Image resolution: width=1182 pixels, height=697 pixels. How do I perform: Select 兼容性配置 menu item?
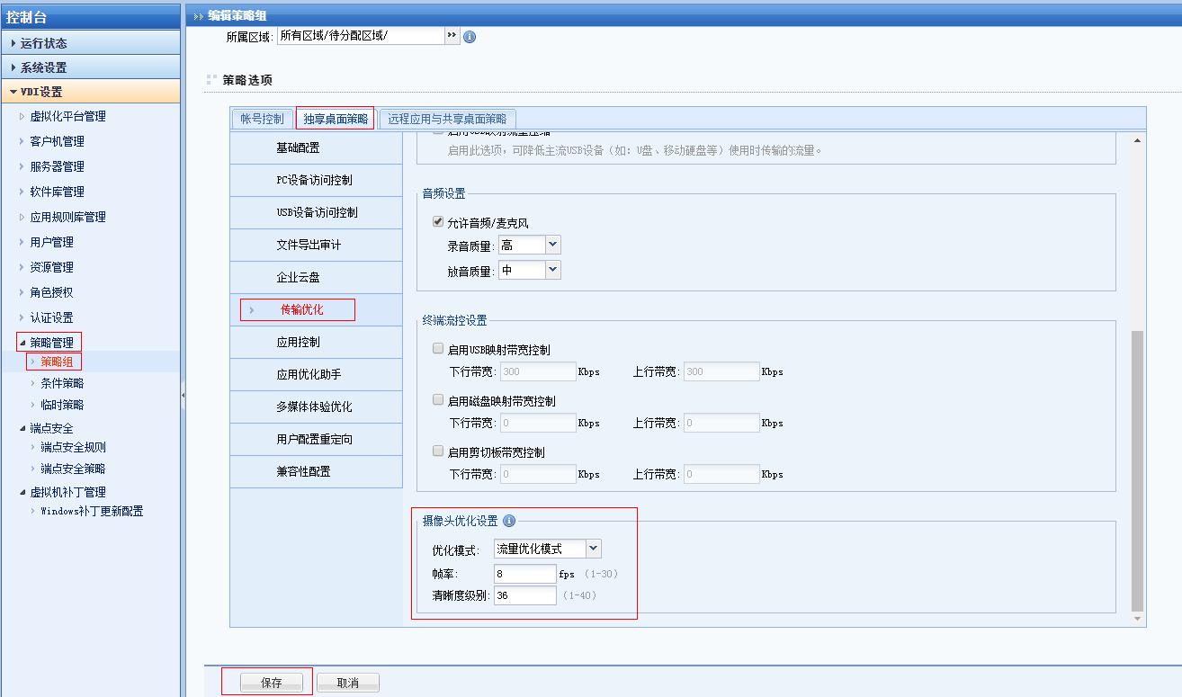[x=316, y=471]
